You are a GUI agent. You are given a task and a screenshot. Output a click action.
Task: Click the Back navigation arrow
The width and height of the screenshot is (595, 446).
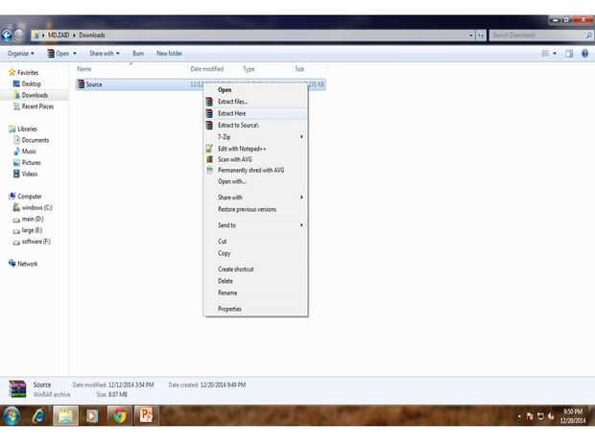coord(7,35)
